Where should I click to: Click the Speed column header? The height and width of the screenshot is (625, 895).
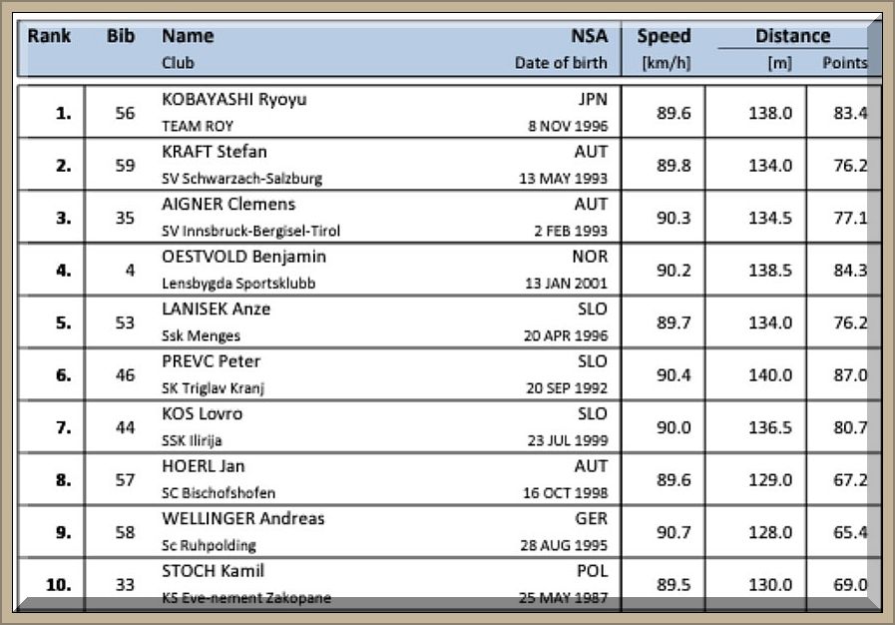[x=664, y=36]
